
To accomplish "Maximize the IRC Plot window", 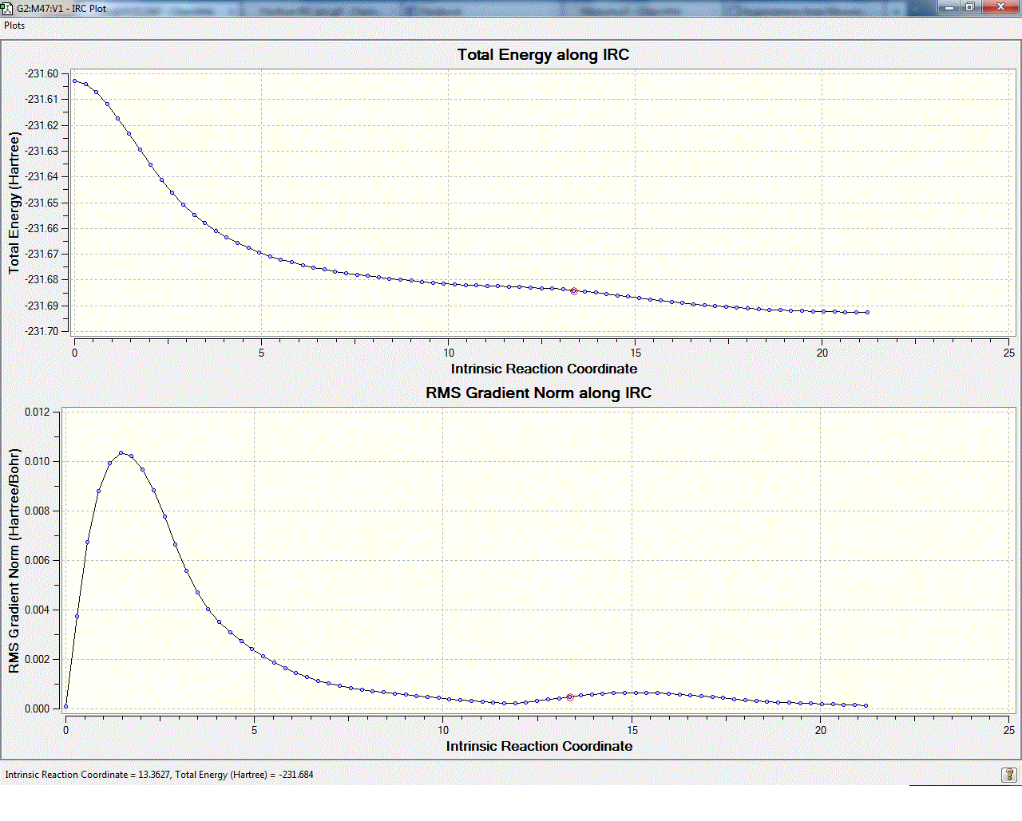I will [969, 7].
